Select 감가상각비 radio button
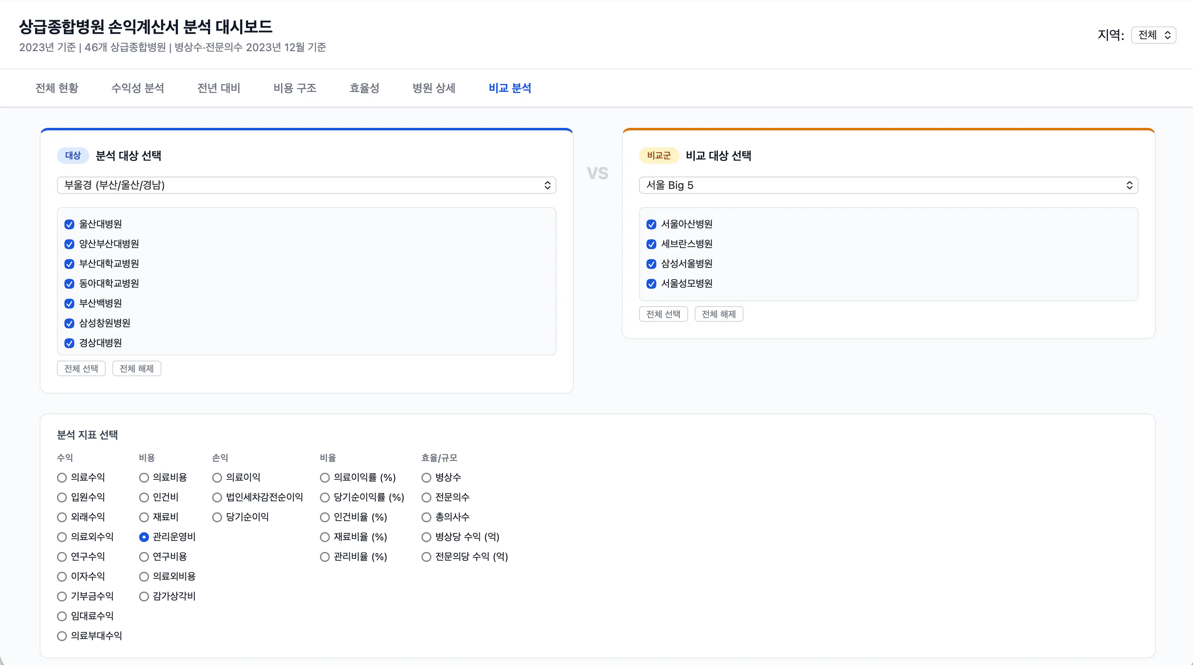 tap(144, 597)
